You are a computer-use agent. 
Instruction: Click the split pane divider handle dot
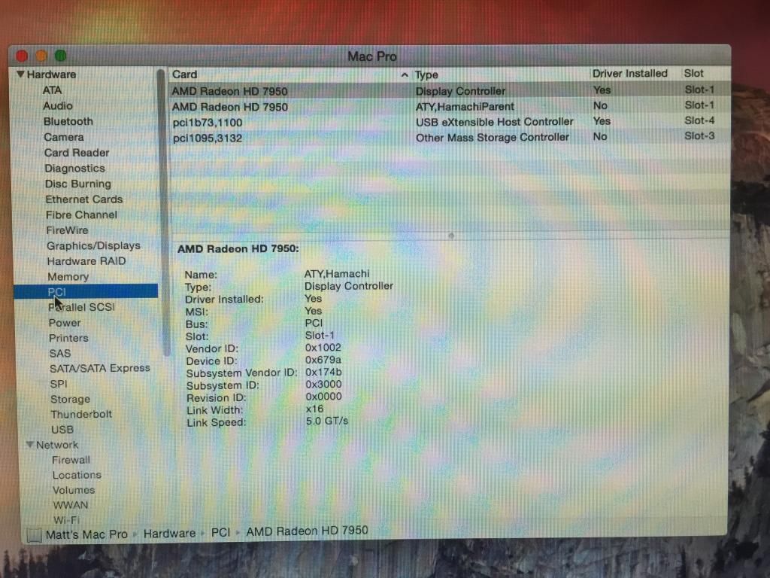[x=451, y=236]
